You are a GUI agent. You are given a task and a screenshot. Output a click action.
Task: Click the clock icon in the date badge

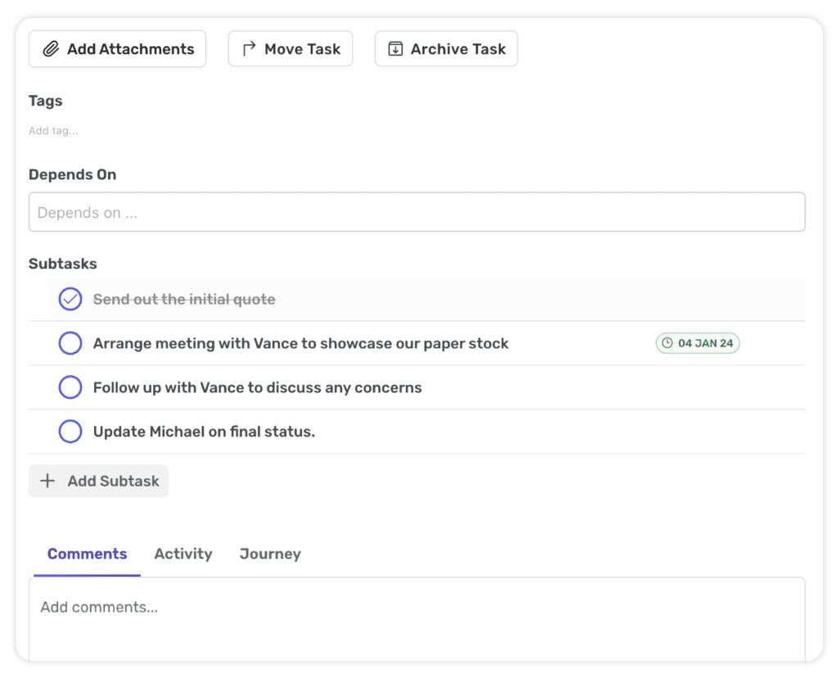point(667,343)
